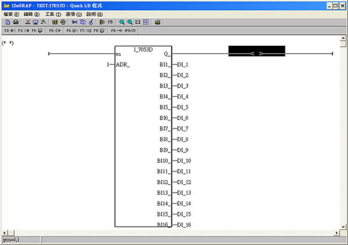
Task: Select the I_7053D function block title
Action: tap(143, 49)
